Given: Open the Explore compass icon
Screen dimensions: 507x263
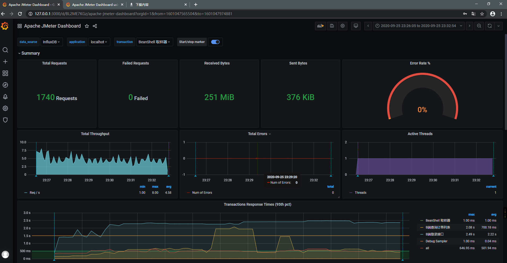Looking at the screenshot, I should (5, 85).
